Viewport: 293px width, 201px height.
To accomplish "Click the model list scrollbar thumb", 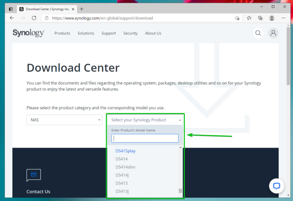I will pyautogui.click(x=181, y=191).
